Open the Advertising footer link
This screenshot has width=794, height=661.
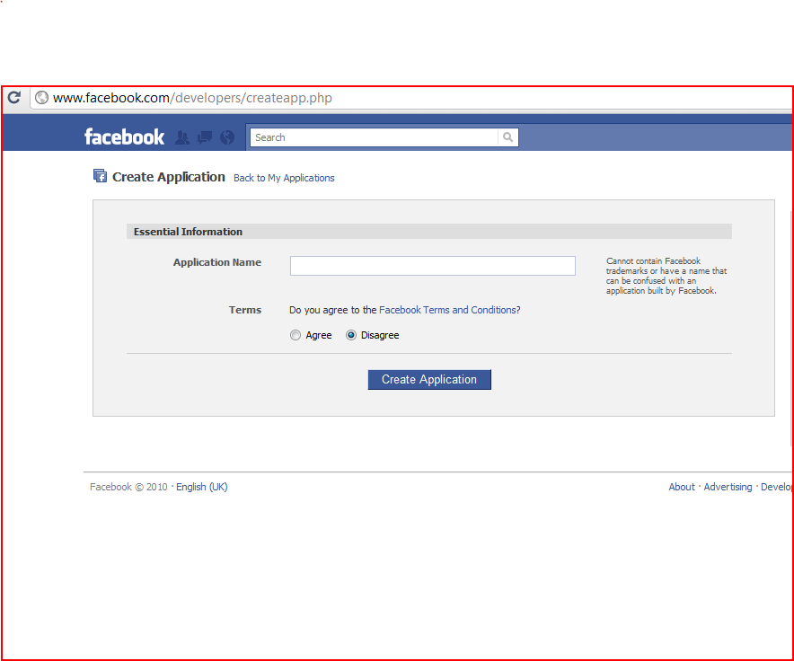pyautogui.click(x=728, y=487)
